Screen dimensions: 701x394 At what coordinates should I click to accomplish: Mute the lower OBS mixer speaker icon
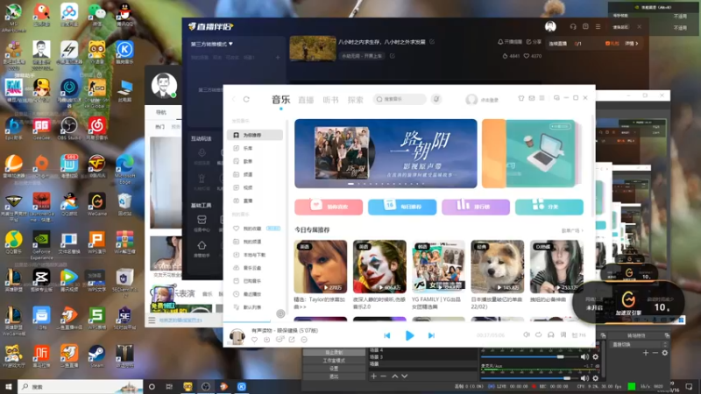coord(584,378)
